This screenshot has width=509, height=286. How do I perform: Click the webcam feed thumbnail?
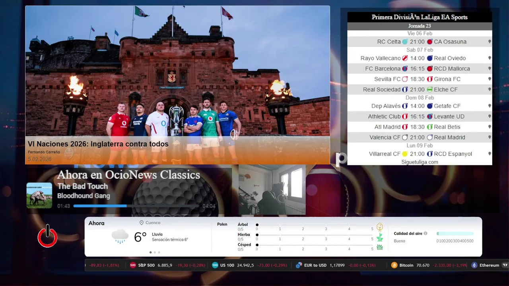pyautogui.click(x=272, y=189)
